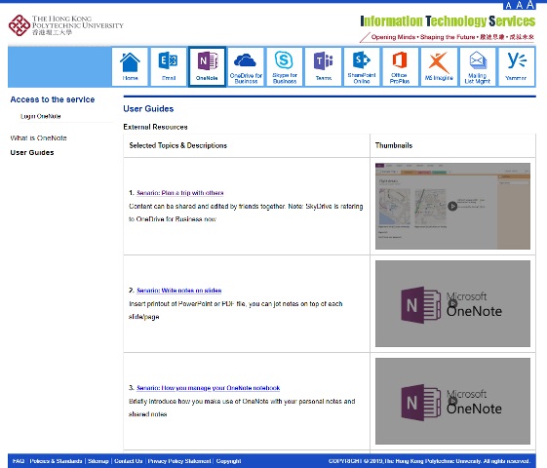Click the External Resources subheading
547x468 pixels.
155,127
